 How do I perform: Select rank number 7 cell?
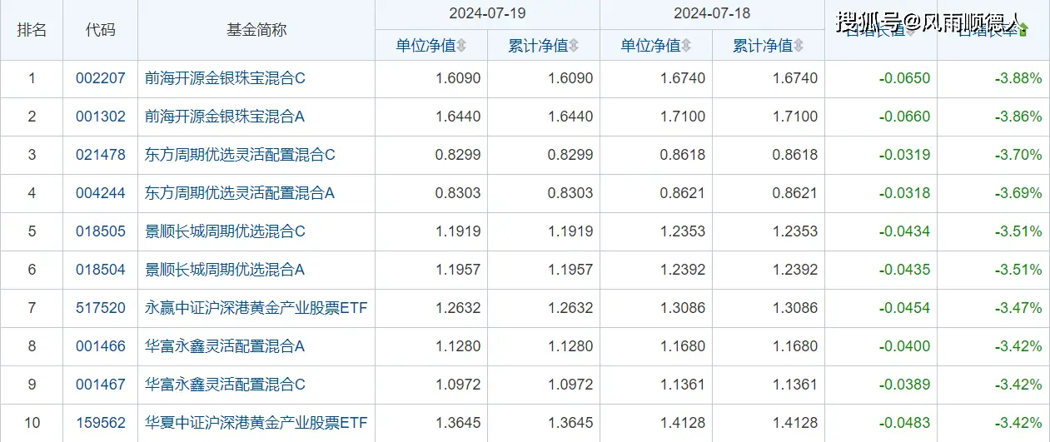click(32, 308)
